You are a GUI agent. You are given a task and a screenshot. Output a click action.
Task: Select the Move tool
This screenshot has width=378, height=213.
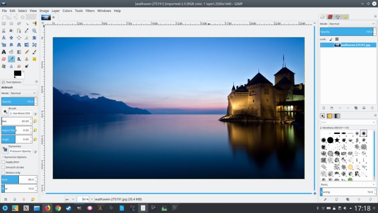(x=11, y=38)
